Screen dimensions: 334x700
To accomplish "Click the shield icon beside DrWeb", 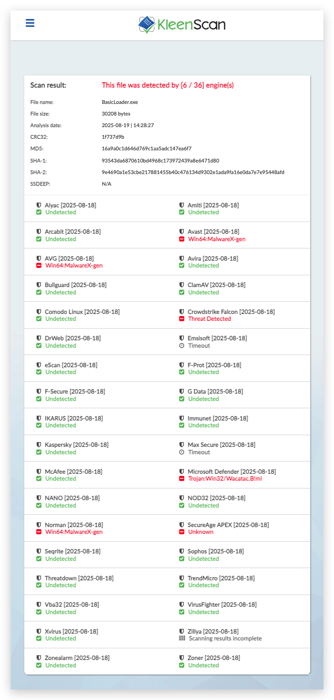I will click(x=39, y=338).
